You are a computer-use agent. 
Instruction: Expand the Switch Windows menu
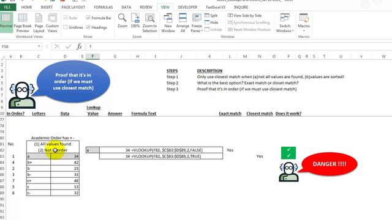(285, 23)
